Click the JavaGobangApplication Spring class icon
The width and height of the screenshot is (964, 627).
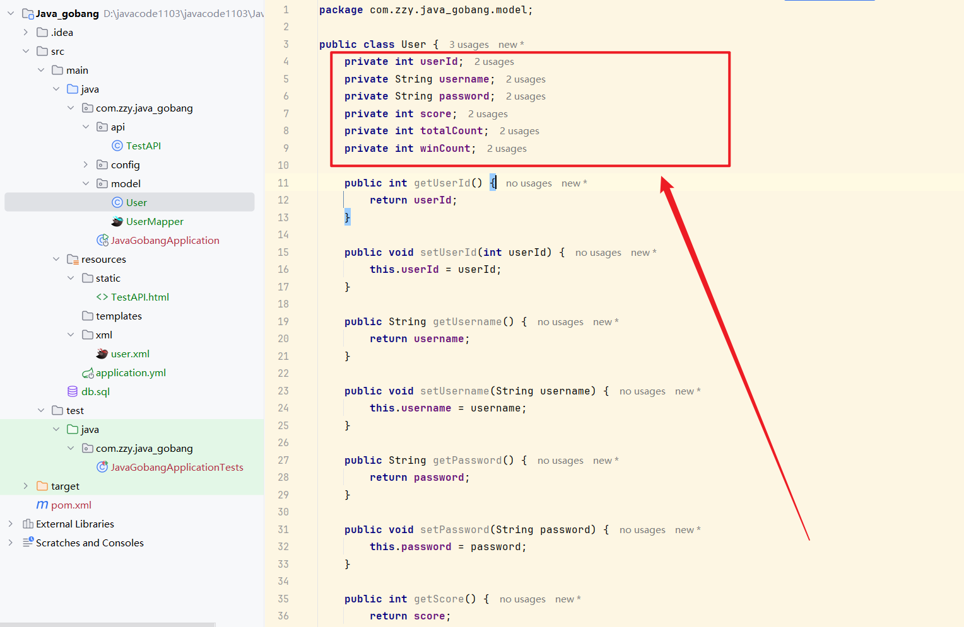tap(102, 240)
